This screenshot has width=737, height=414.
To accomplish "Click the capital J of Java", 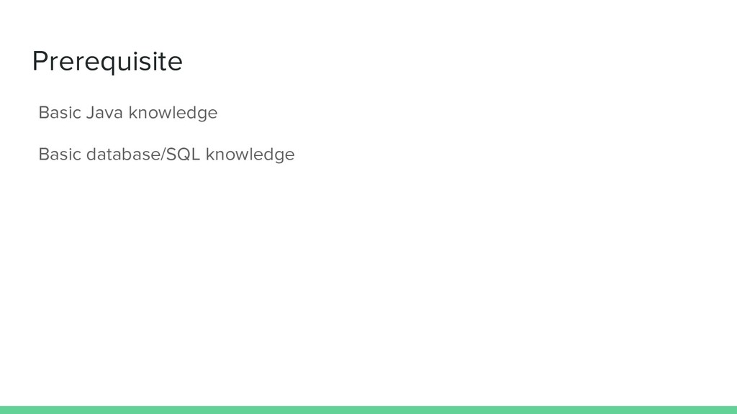I will (x=90, y=113).
